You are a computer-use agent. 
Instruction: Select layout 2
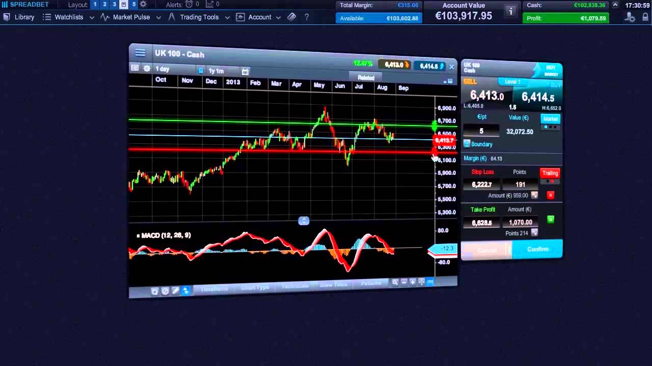pyautogui.click(x=104, y=4)
